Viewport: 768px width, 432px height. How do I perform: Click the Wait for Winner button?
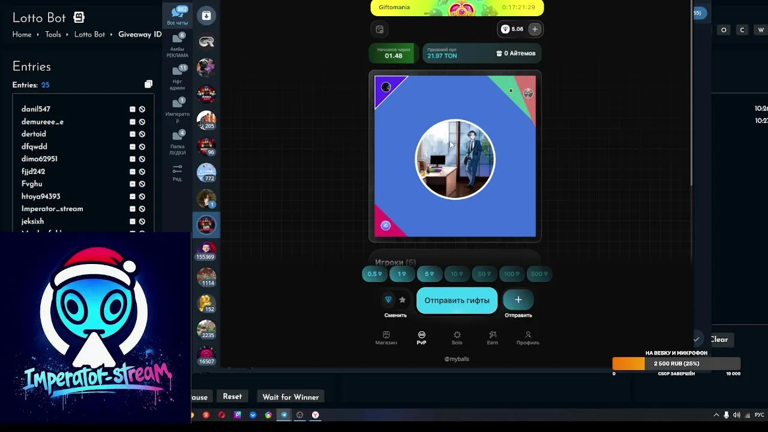click(290, 397)
